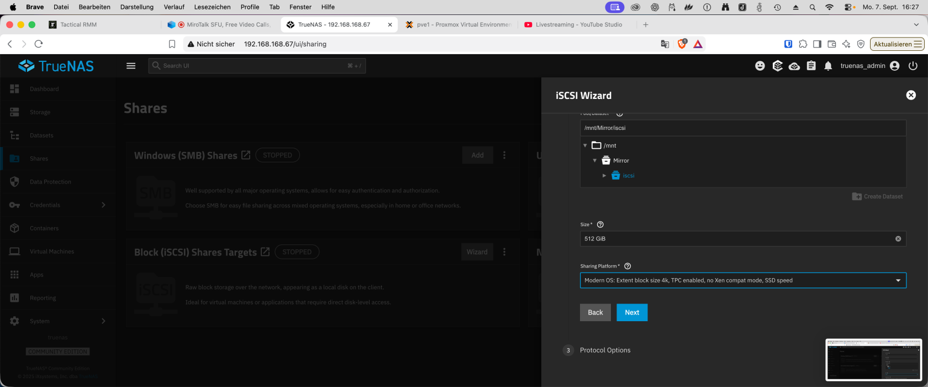Reload the current page
This screenshot has height=387, width=928.
point(39,44)
